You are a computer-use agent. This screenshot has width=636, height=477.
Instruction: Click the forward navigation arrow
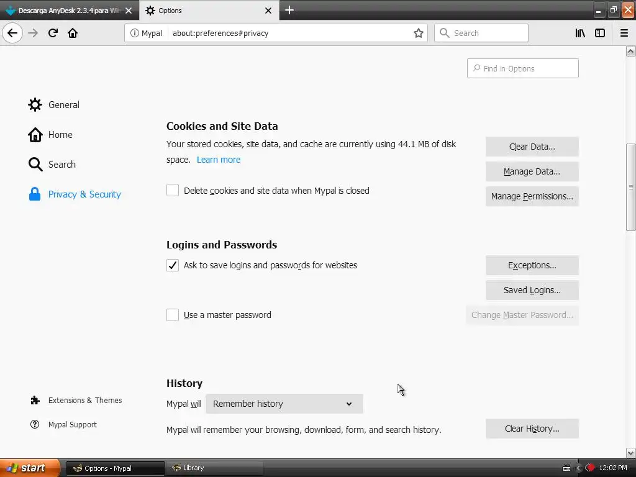(33, 33)
